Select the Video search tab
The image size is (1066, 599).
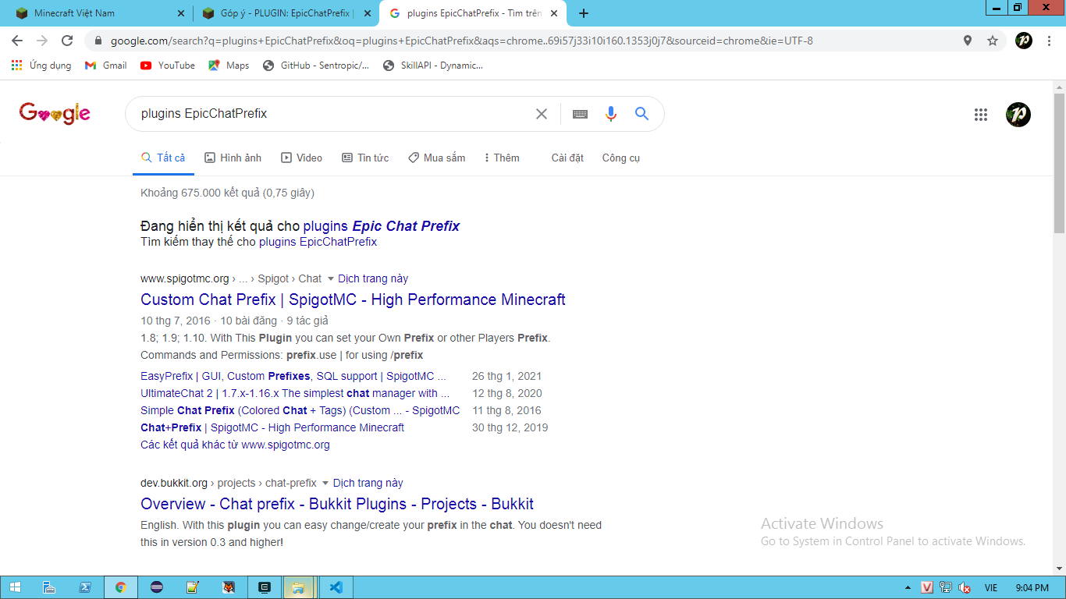point(302,158)
